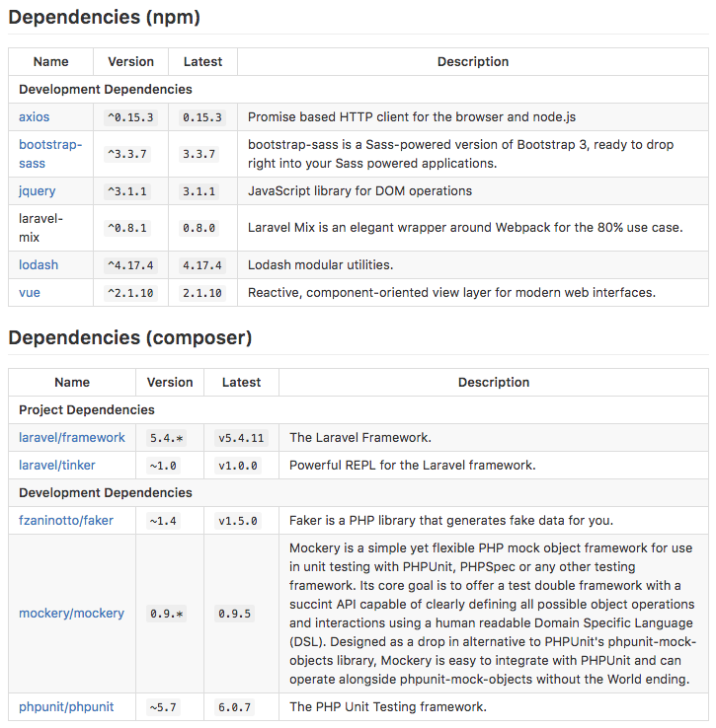Click laravel-mix latest value 0.8.0
The width and height of the screenshot is (716, 728).
coord(199,228)
